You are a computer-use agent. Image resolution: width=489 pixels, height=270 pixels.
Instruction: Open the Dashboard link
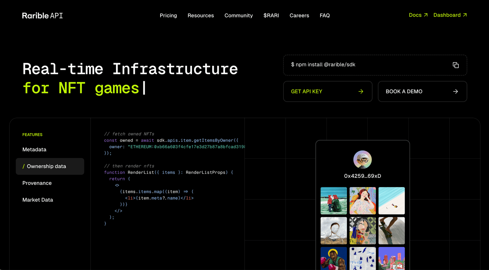[x=450, y=15]
